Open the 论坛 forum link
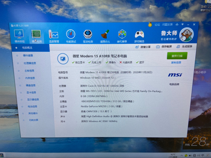211x158 pixels. pyautogui.click(x=157, y=25)
